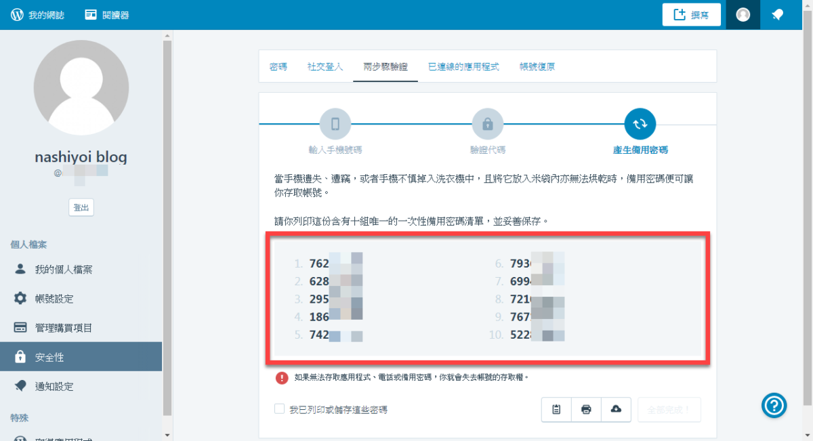
Task: Check 我已列印或儲存這些密碼 checkbox
Action: (279, 409)
